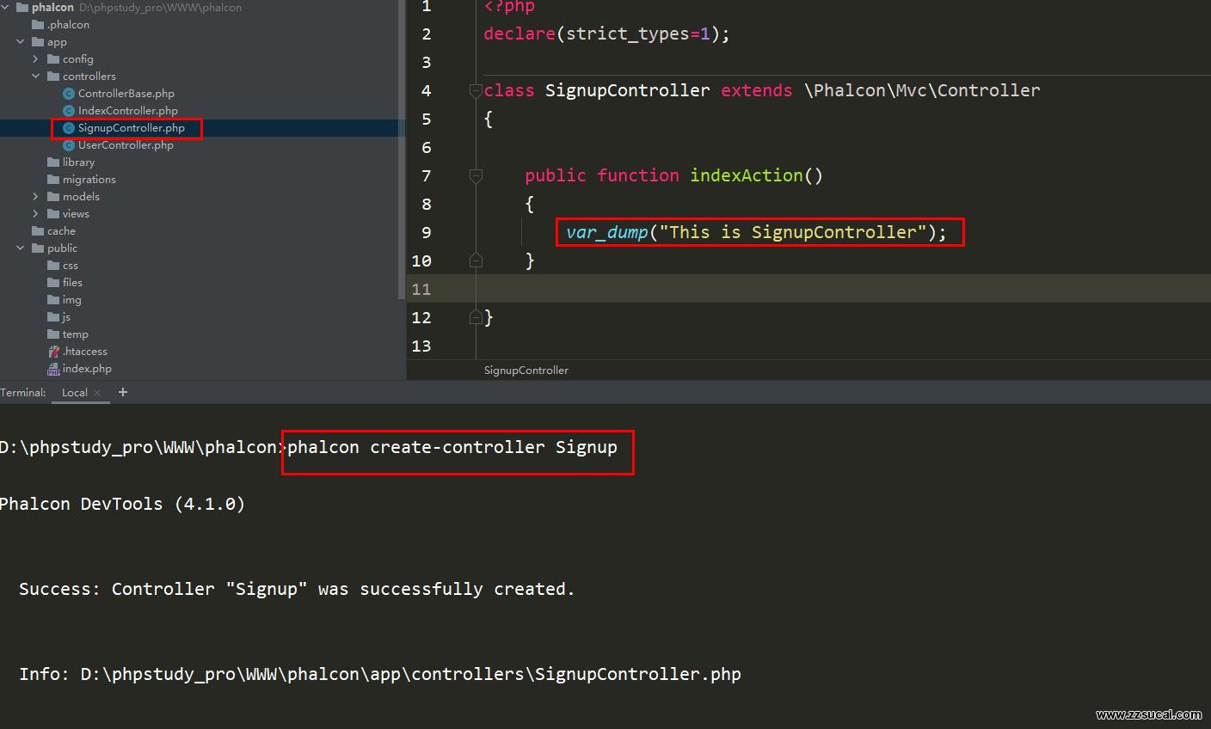Click fold end marker at line 10
The width and height of the screenshot is (1211, 729).
pyautogui.click(x=476, y=260)
